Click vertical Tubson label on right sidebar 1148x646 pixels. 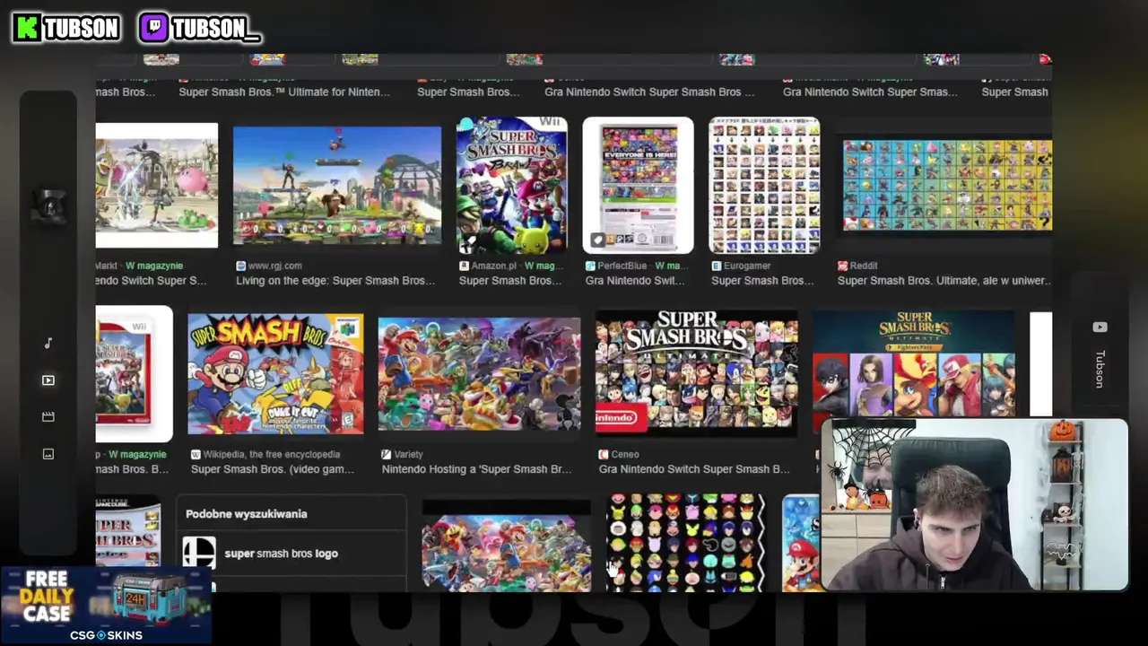coord(1100,370)
